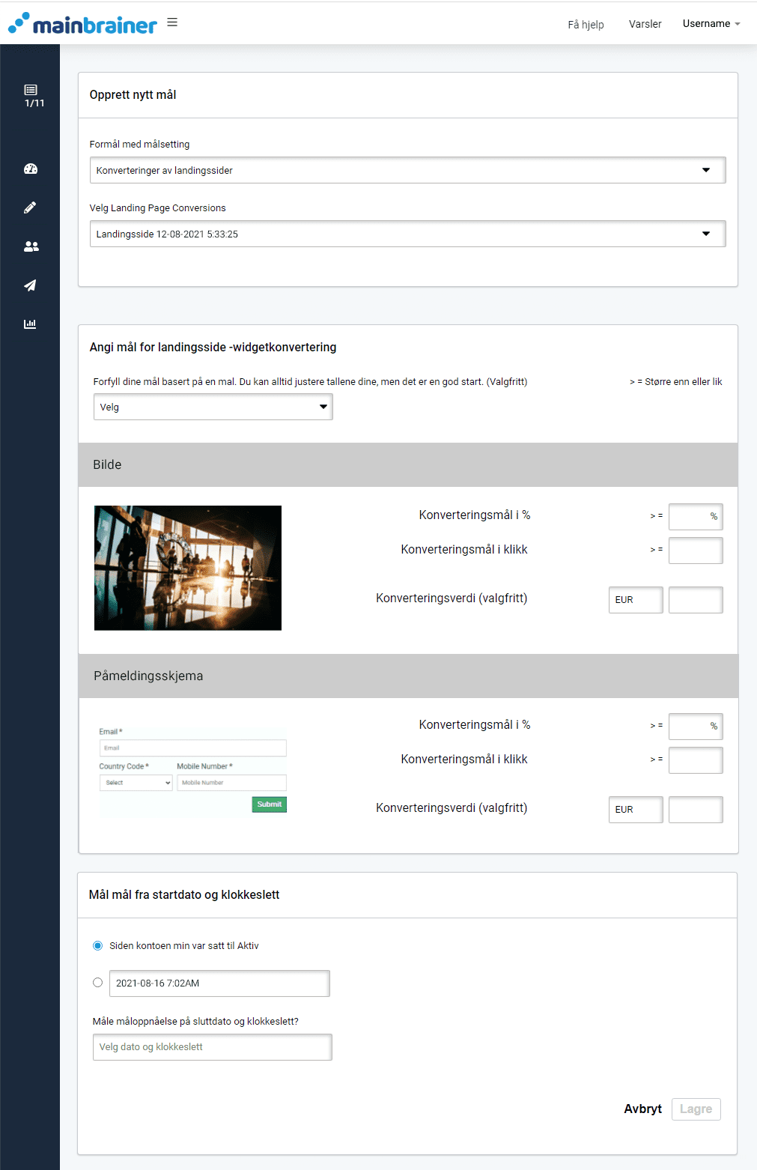
Task: Select the pencil create tool in sidebar
Action: coord(30,207)
